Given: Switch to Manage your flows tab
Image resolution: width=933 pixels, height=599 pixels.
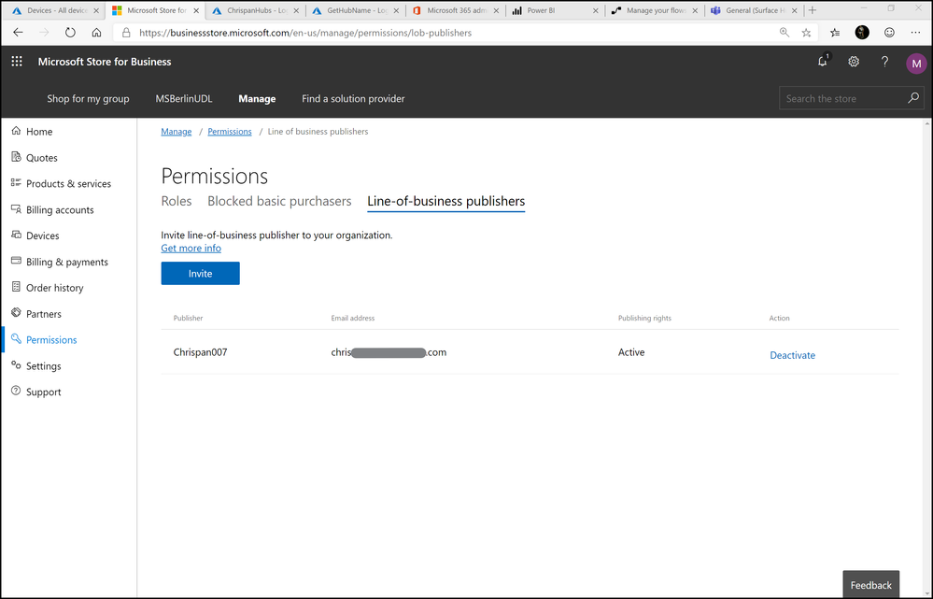Looking at the screenshot, I should 655,10.
